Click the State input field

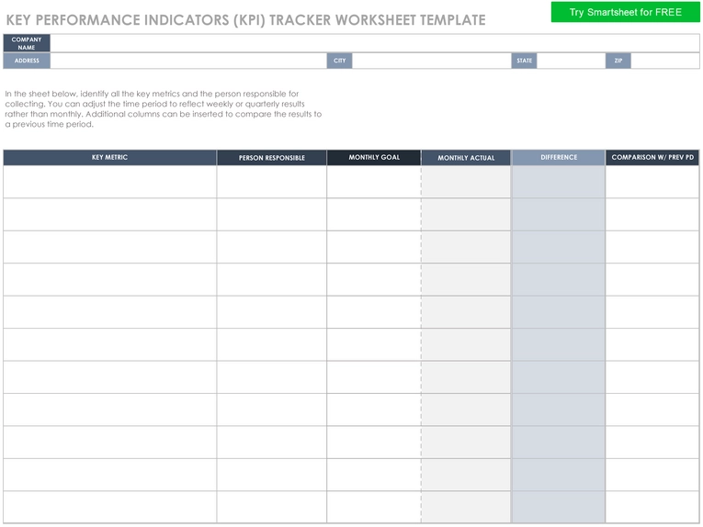point(571,61)
